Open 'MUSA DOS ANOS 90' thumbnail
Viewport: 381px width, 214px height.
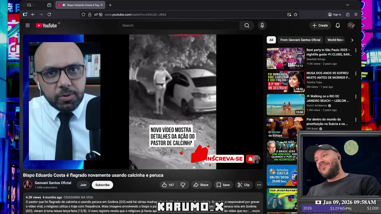click(x=286, y=81)
